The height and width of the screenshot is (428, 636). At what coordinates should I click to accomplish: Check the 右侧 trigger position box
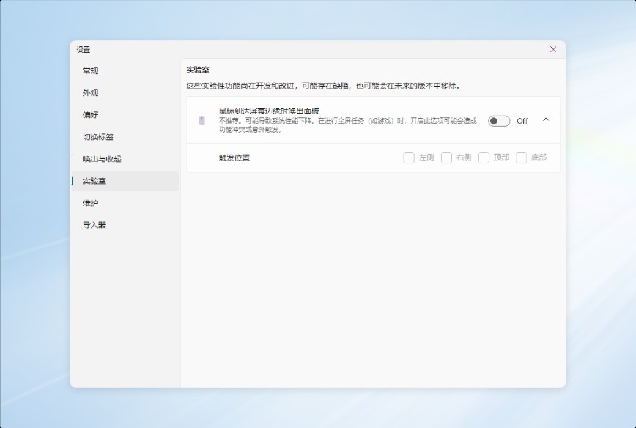[x=446, y=157]
